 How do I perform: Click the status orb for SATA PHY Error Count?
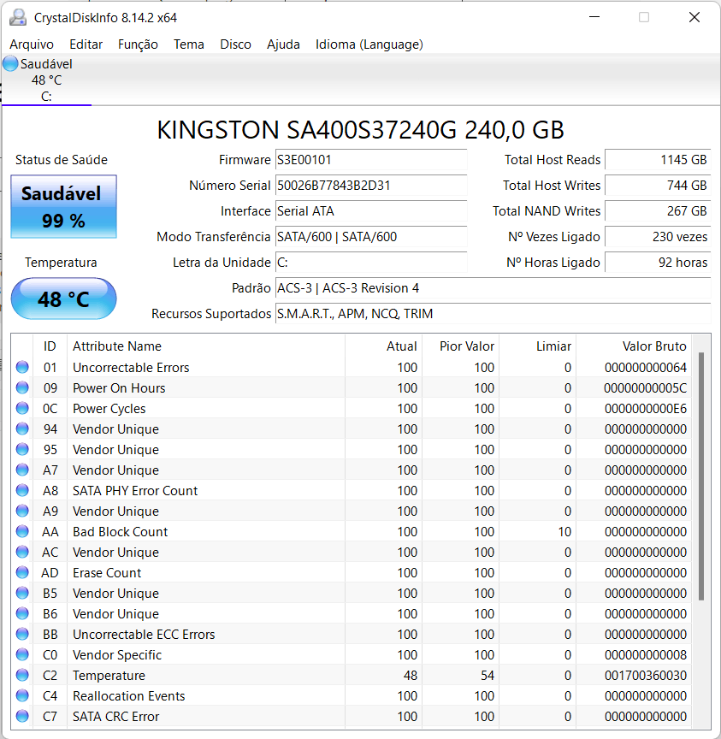point(22,490)
